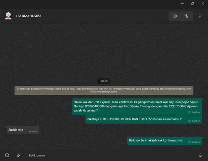
Task: Select the 'Baik kak terimakasih' message
Action: [x=165, y=141]
